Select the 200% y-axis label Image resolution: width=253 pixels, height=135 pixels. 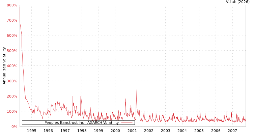pyautogui.click(x=12, y=96)
